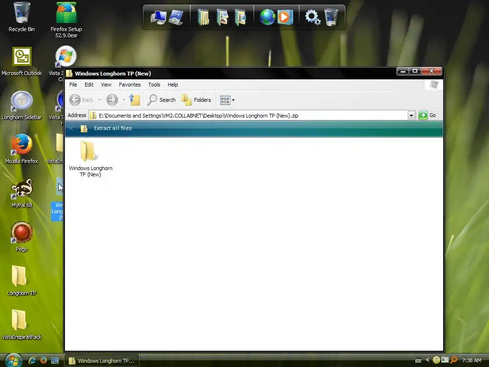This screenshot has height=367, width=489.
Task: Click the Forward navigation arrow
Action: point(112,100)
